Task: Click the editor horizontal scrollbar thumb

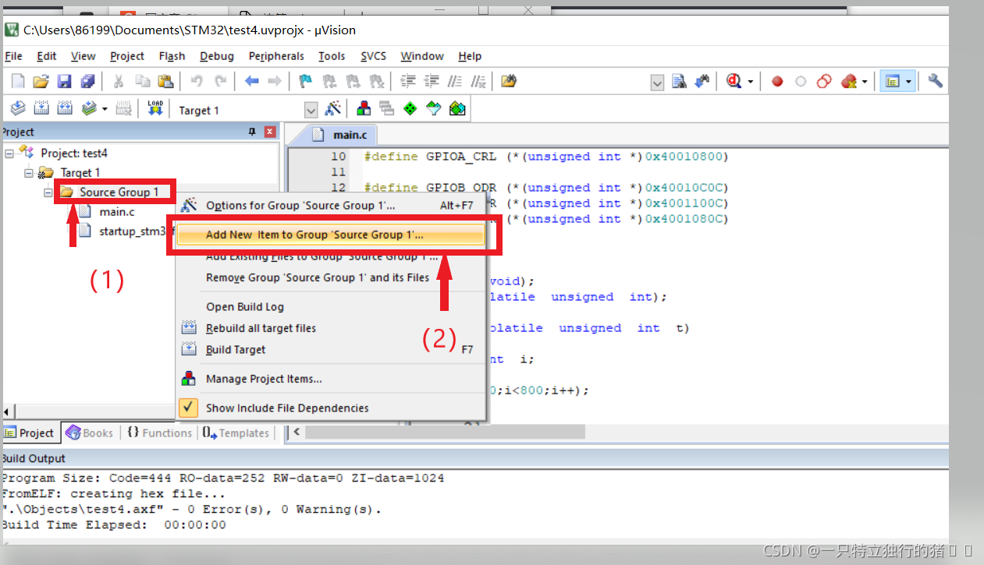Action: (x=444, y=432)
